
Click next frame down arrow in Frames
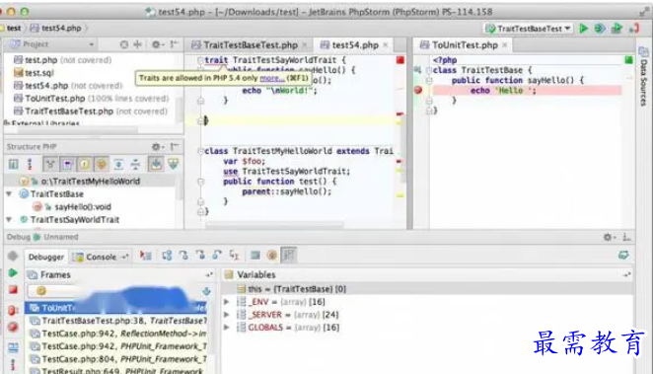pyautogui.click(x=206, y=291)
